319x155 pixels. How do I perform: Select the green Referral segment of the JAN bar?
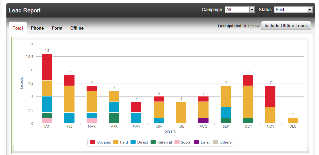(47, 115)
